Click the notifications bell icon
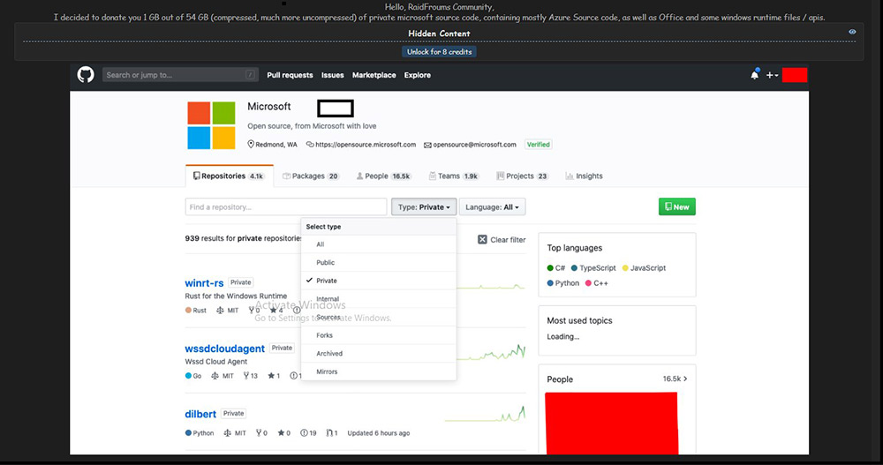Image resolution: width=883 pixels, height=465 pixels. pos(755,74)
